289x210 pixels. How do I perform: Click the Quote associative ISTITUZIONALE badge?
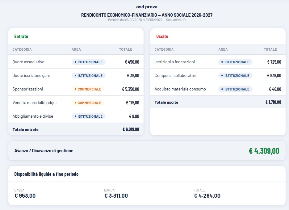[89, 62]
